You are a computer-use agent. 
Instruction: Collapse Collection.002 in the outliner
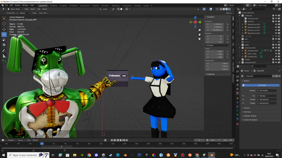pyautogui.click(x=240, y=48)
